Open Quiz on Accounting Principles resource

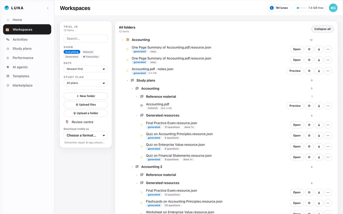coord(297,136)
